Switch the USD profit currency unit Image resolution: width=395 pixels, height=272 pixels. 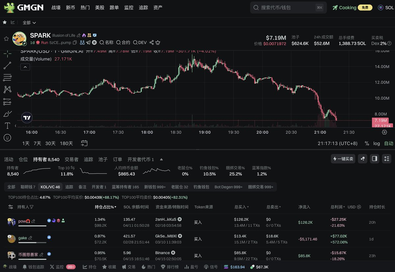[355, 207]
